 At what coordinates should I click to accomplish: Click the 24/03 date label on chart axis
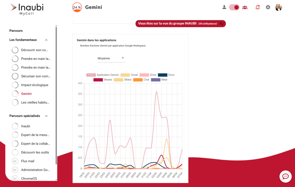coord(107,175)
